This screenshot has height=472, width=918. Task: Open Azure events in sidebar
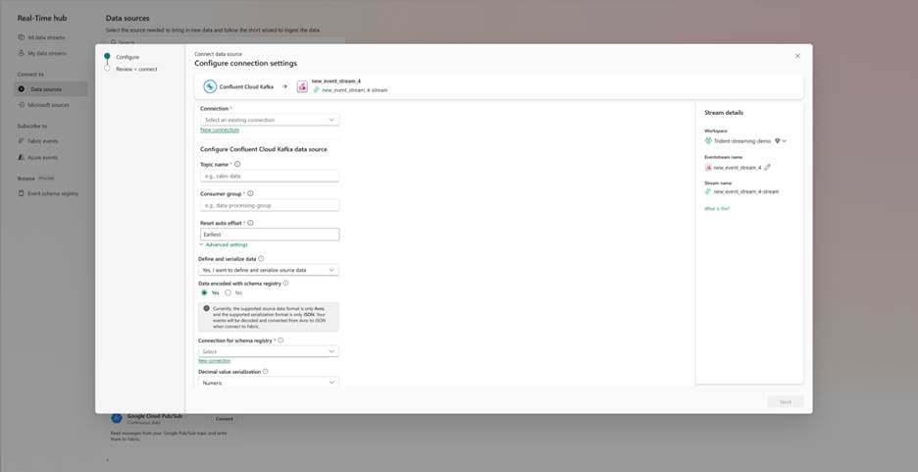point(43,157)
